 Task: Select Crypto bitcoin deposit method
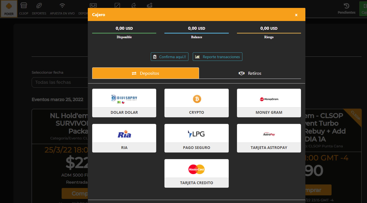pos(197,103)
